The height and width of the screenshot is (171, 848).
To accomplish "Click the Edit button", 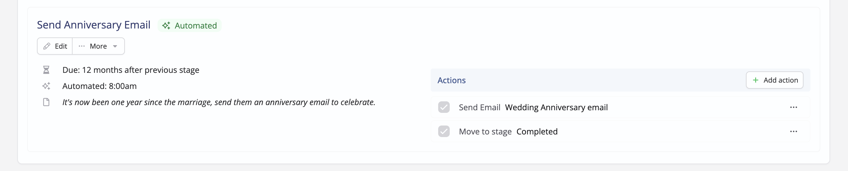I will point(55,46).
